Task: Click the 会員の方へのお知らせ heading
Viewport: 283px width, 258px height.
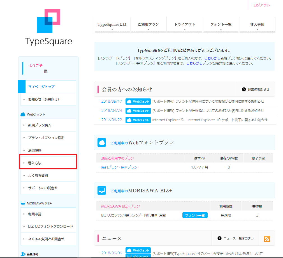Action: [127, 89]
